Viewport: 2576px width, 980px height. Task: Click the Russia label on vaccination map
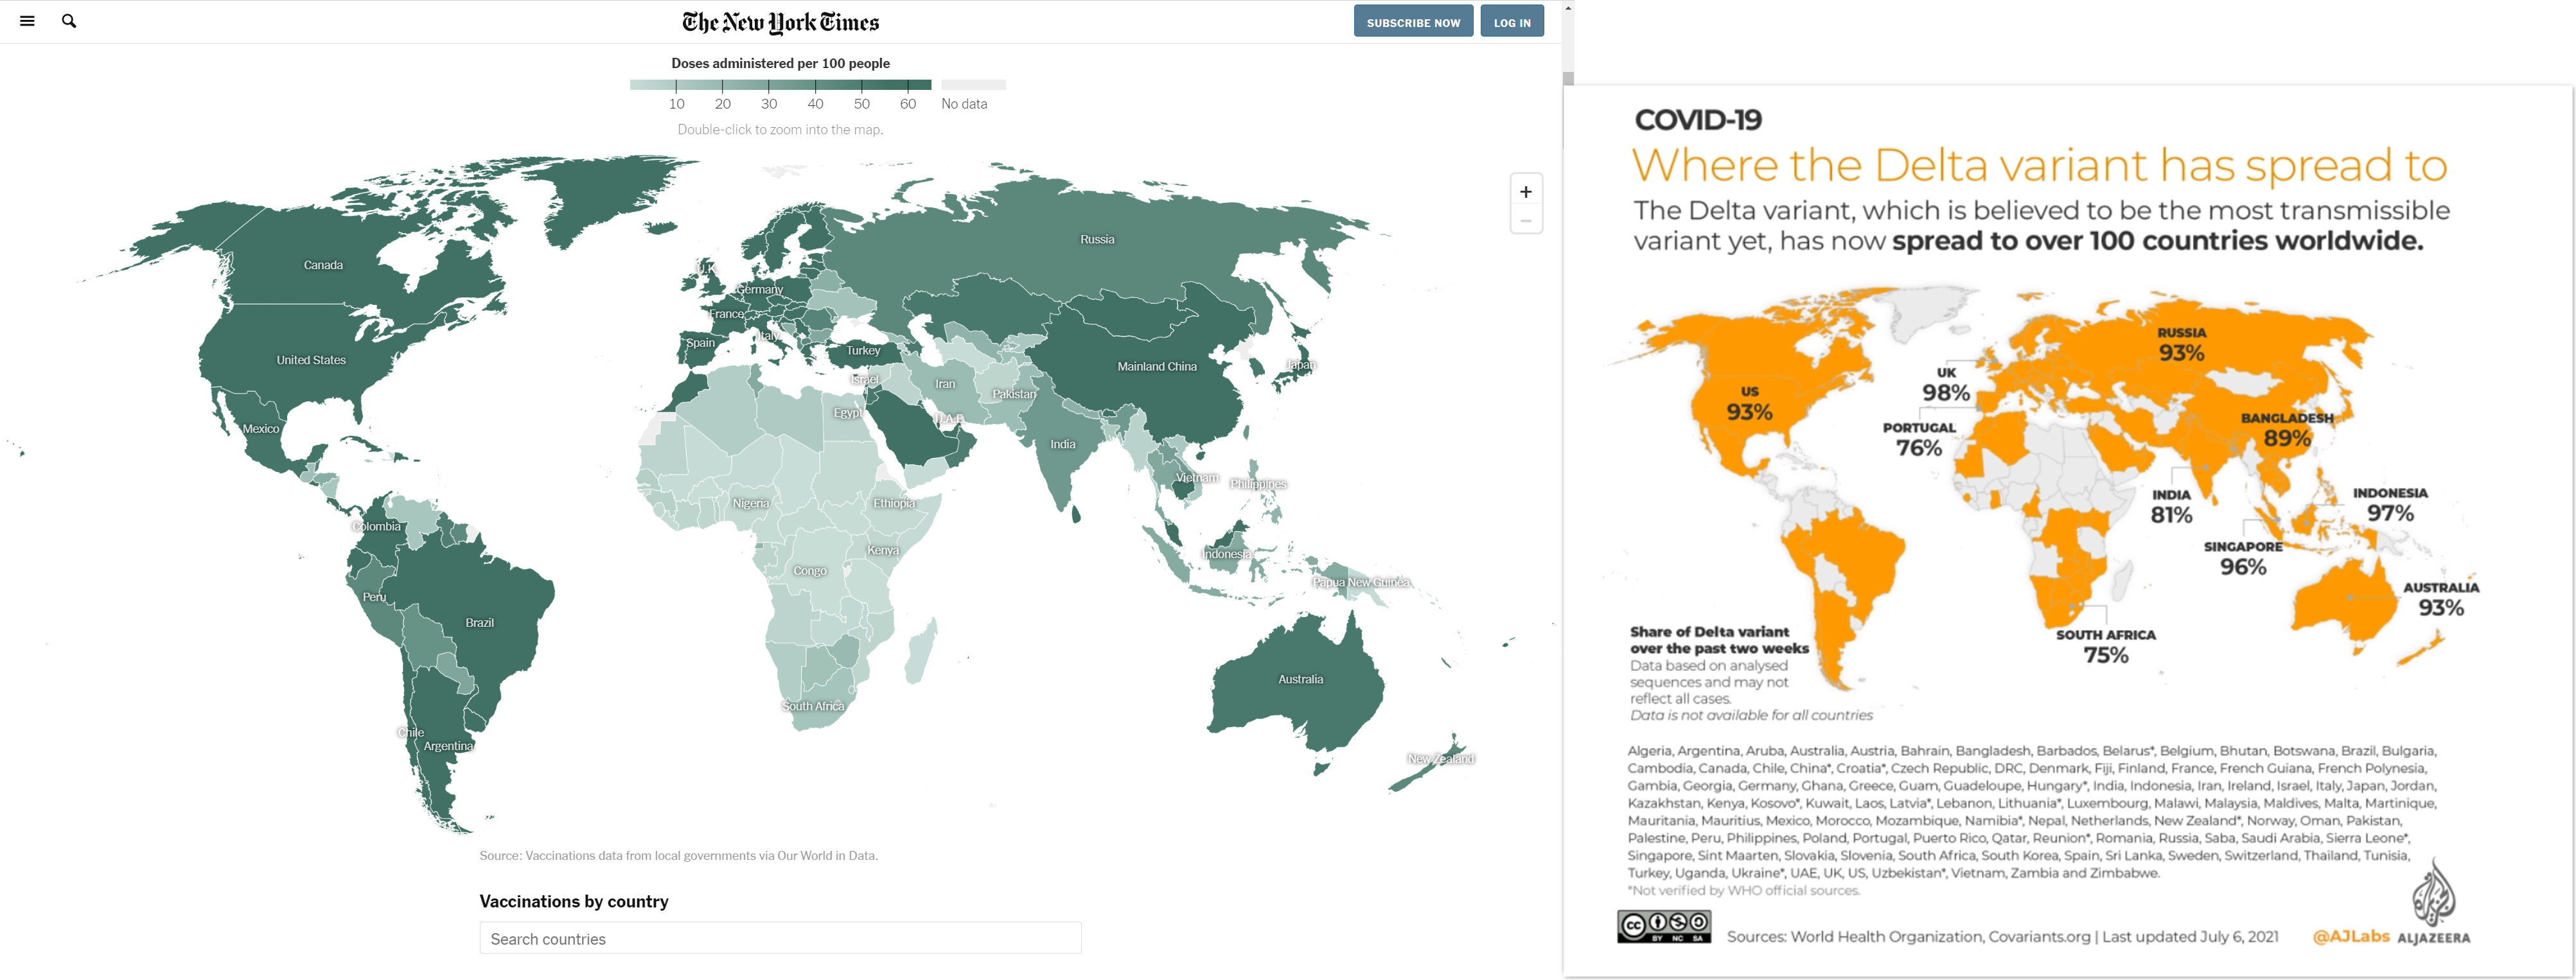[x=1097, y=240]
